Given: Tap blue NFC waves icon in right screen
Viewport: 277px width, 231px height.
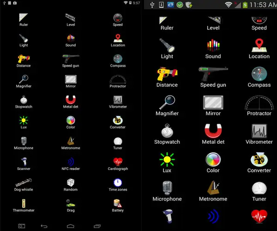Looking at the screenshot, I should pos(213,216).
